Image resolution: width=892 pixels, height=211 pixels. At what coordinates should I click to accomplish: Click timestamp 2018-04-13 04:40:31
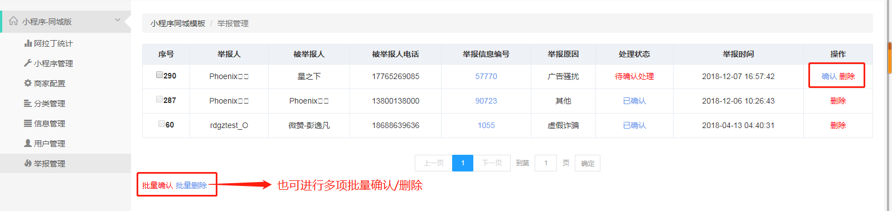[738, 125]
